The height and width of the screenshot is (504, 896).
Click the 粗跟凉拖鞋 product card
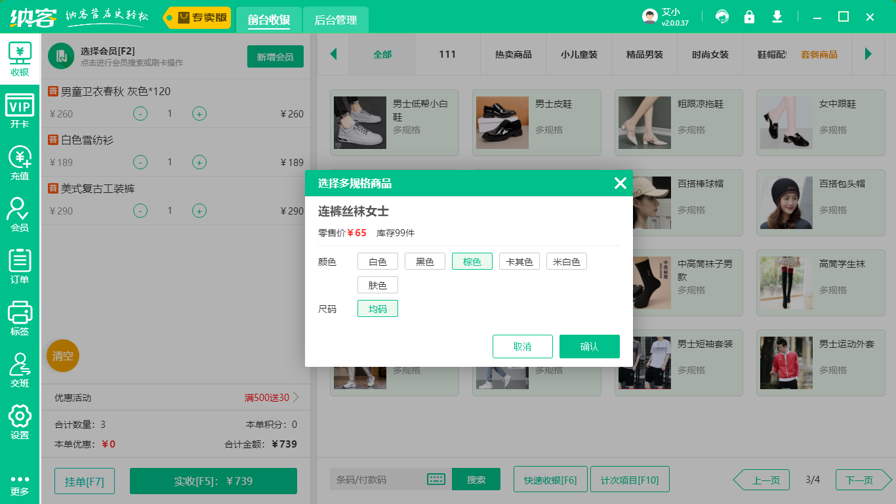coord(679,123)
